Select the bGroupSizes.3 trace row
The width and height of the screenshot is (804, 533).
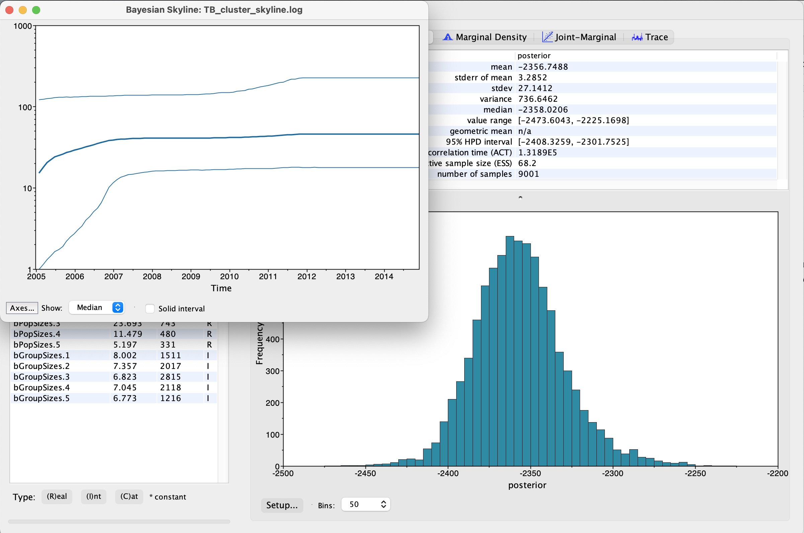[113, 377]
